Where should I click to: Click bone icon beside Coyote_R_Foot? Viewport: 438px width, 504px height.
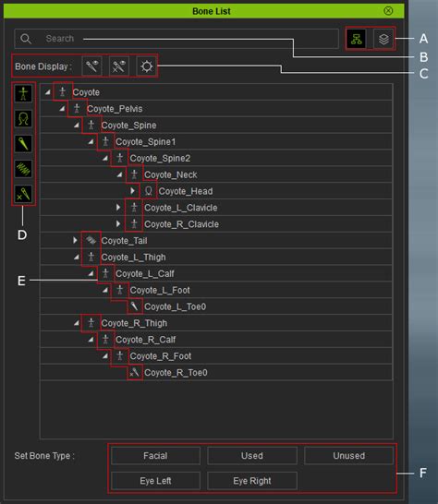(x=120, y=355)
